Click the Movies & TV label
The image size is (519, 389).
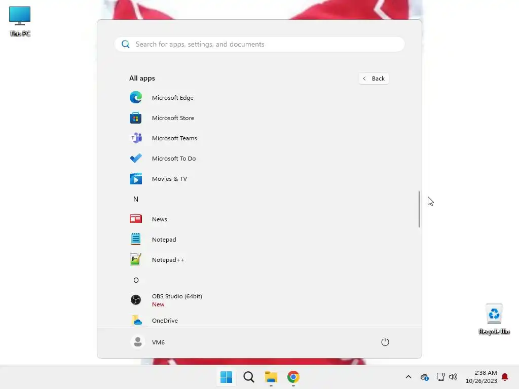[x=169, y=179]
